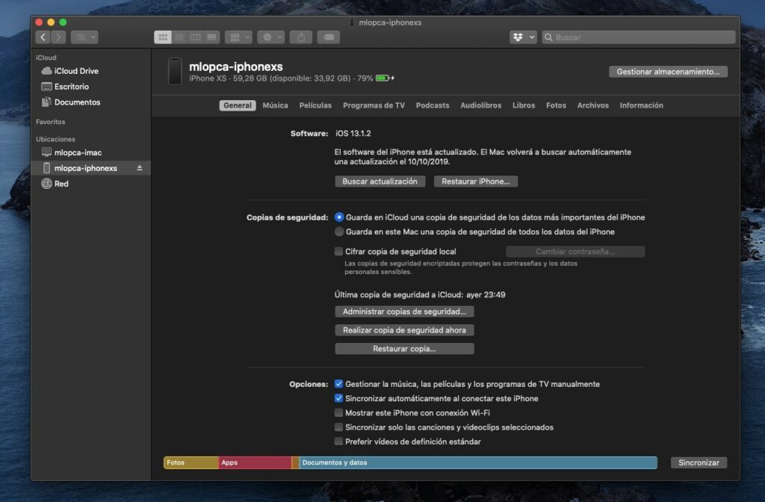This screenshot has width=765, height=502.
Task: Switch to list view
Action: (x=179, y=37)
